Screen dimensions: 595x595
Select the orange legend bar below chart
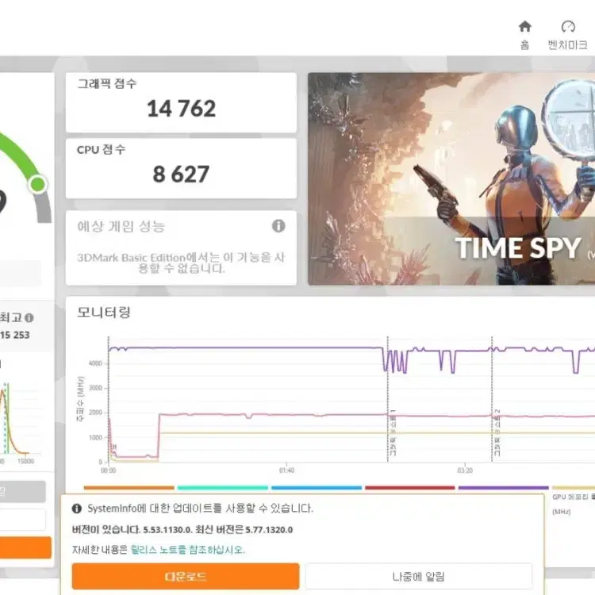[129, 488]
